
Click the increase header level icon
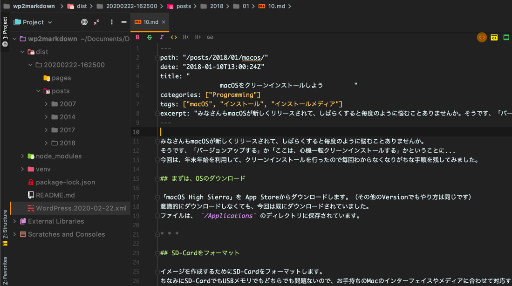pos(198,37)
